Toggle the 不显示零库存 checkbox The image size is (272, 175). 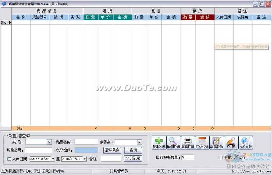[221, 158]
